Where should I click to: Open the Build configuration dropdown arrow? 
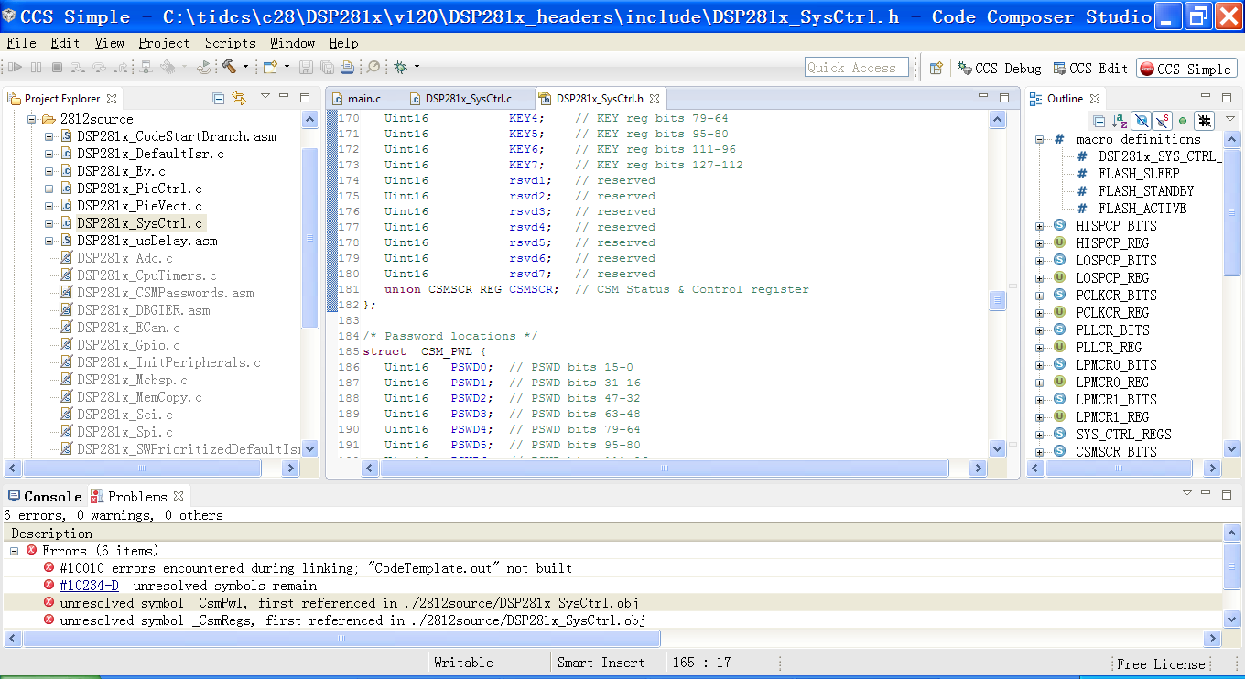(244, 67)
